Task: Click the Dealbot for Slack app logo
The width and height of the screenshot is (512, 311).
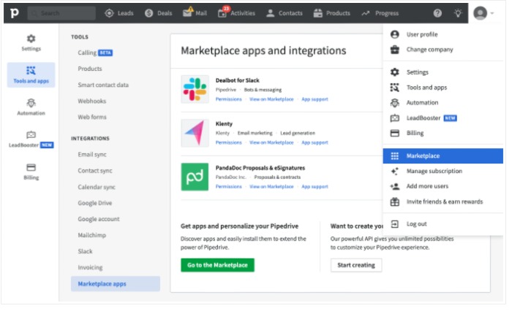Action: pos(195,89)
